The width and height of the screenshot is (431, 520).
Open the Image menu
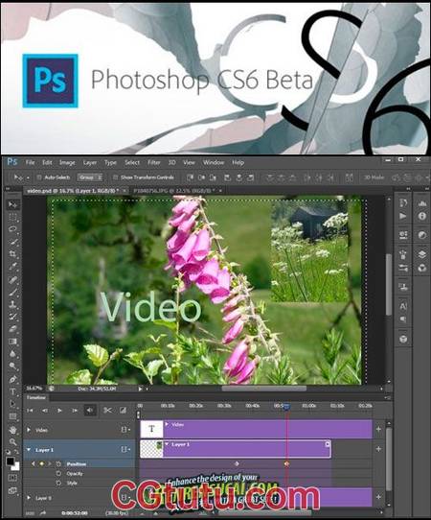(67, 162)
